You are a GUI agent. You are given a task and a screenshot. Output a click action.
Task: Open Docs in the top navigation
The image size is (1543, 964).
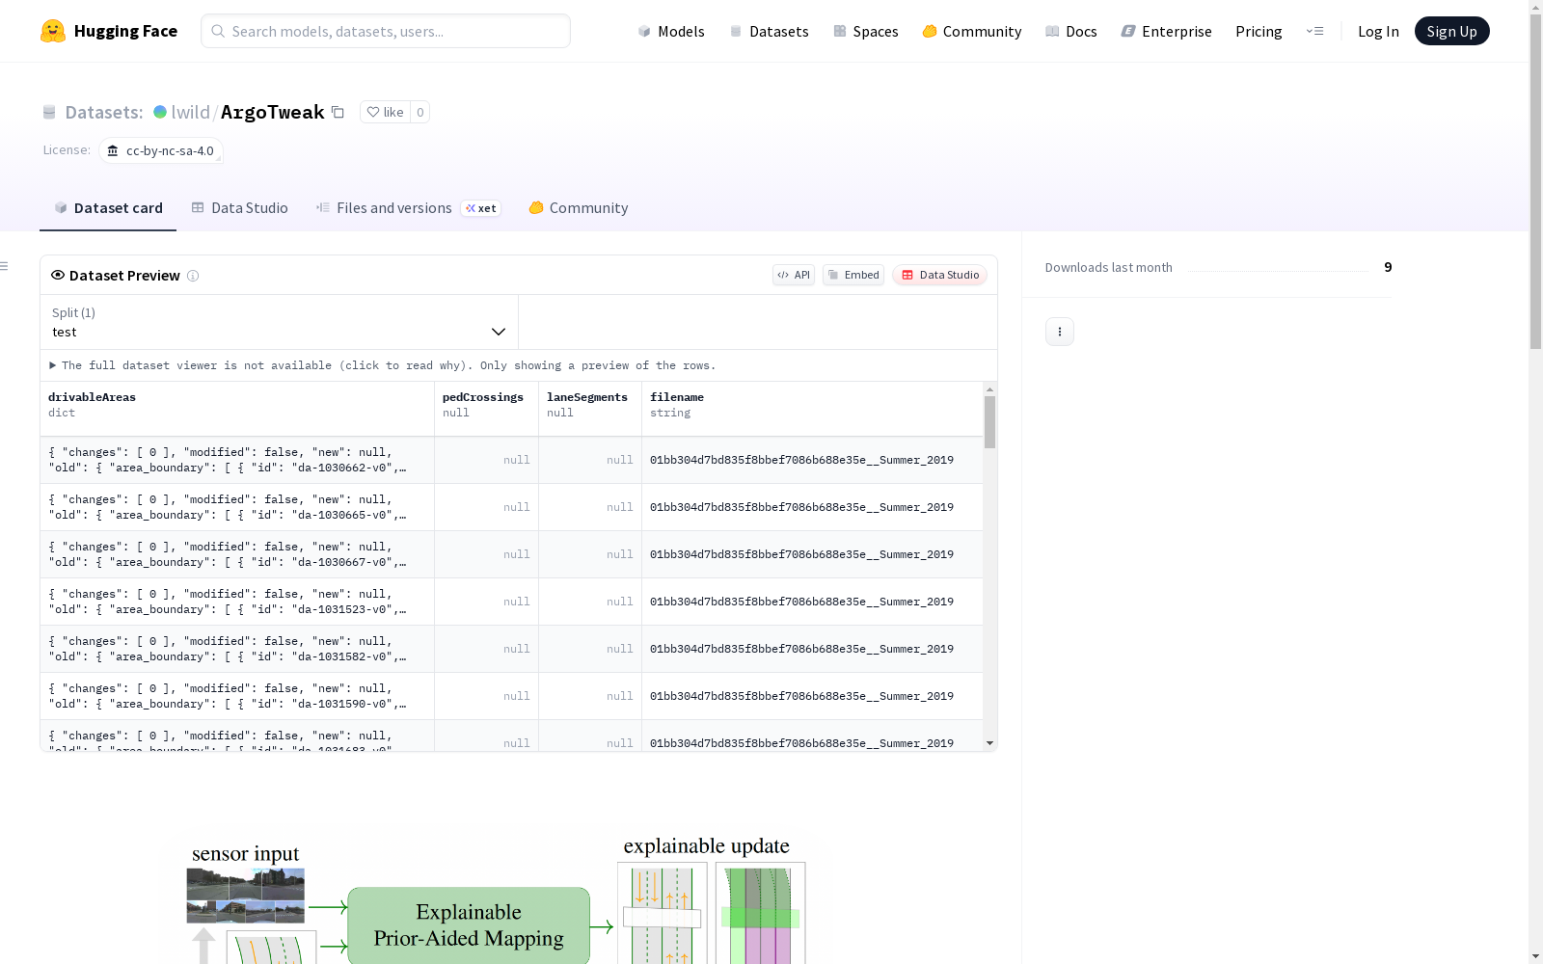tap(1071, 31)
